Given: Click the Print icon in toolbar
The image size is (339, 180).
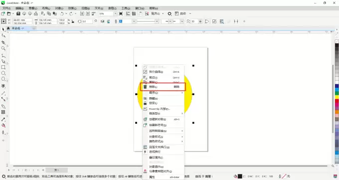Looking at the screenshot, I should (x=36, y=13).
